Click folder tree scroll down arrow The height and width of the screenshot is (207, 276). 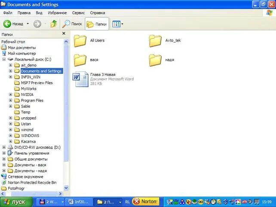(66, 188)
